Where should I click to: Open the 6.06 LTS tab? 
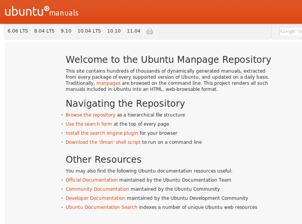[18, 31]
